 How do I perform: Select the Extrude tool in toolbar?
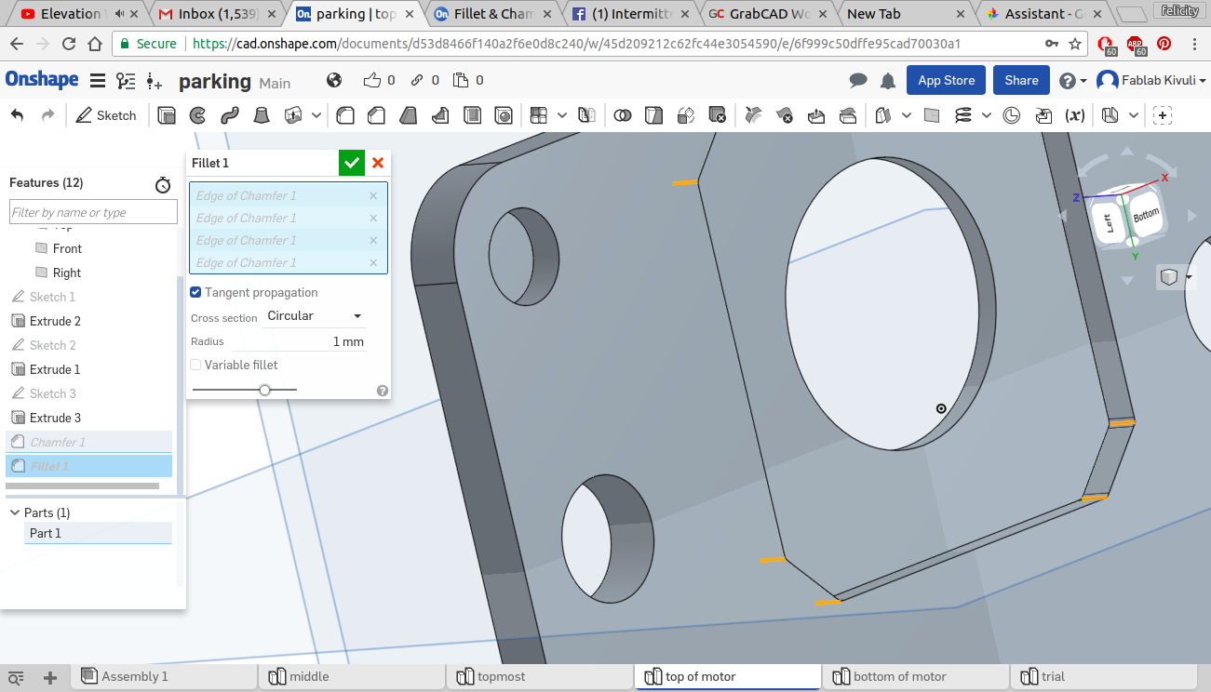tap(167, 115)
